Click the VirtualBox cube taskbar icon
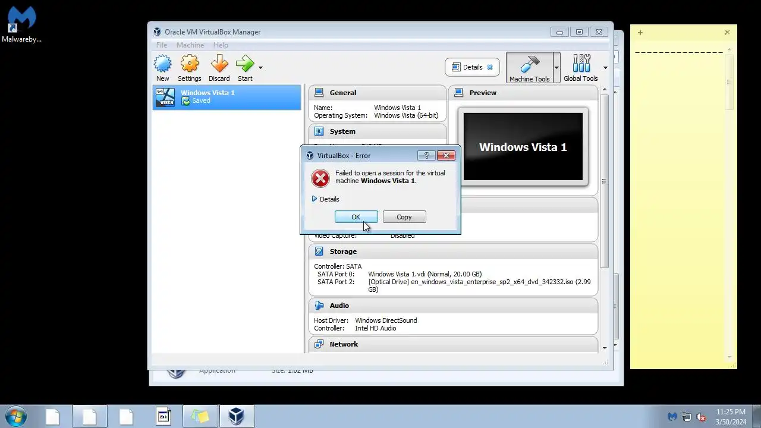This screenshot has width=761, height=428. (x=237, y=416)
